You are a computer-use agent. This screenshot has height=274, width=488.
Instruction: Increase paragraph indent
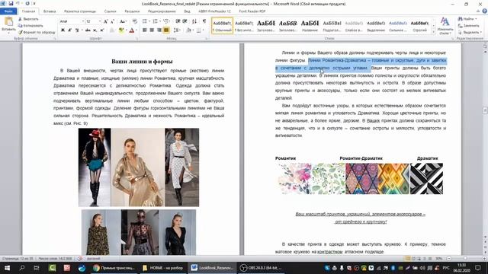[185, 21]
